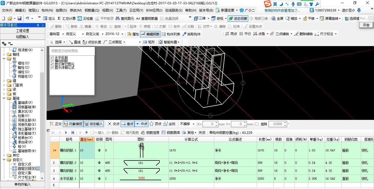
Task: Expand the 梁 tree node
Action: (4, 89)
